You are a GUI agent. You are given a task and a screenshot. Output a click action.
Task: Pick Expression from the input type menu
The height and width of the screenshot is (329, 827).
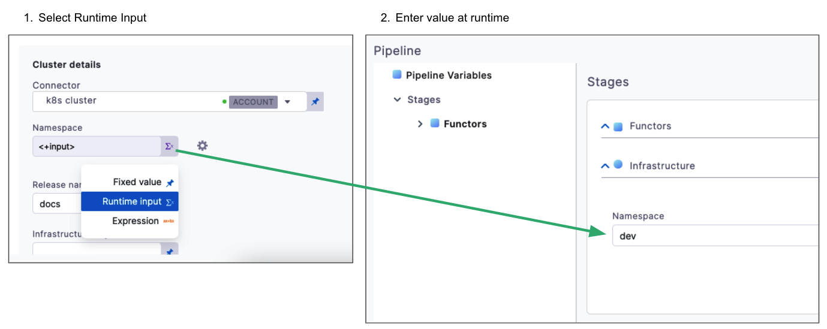point(135,221)
